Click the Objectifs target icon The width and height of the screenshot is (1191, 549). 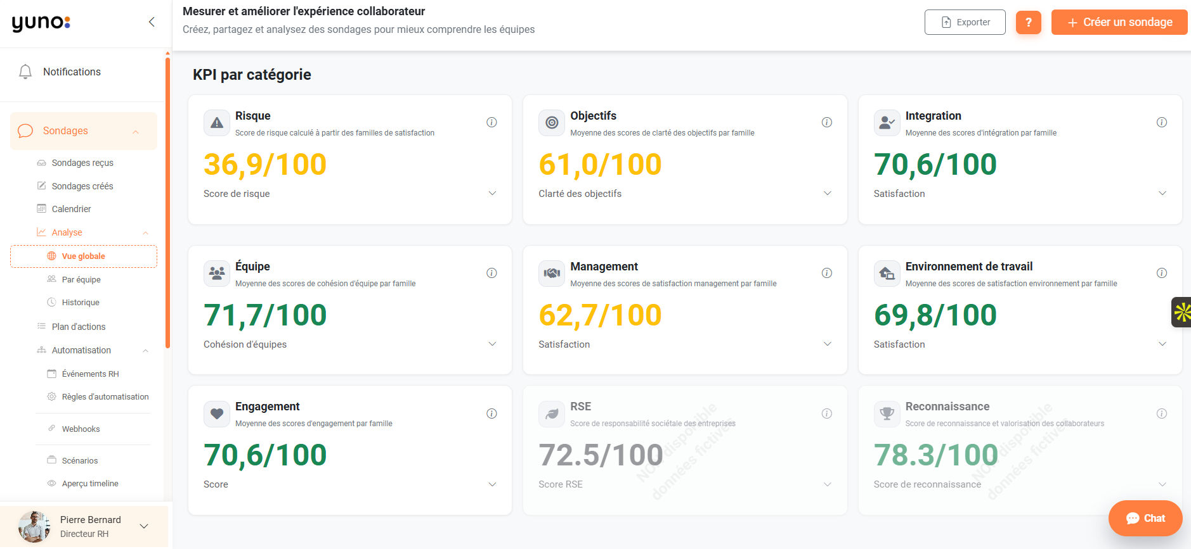tap(552, 123)
